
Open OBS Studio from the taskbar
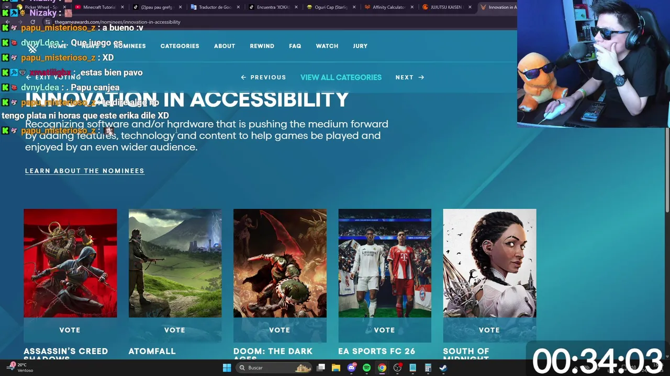(397, 368)
